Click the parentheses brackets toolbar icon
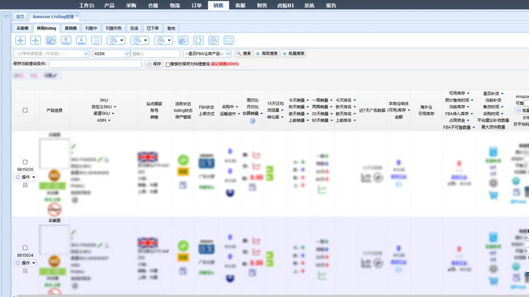Image resolution: width=529 pixels, height=297 pixels. pos(198,40)
